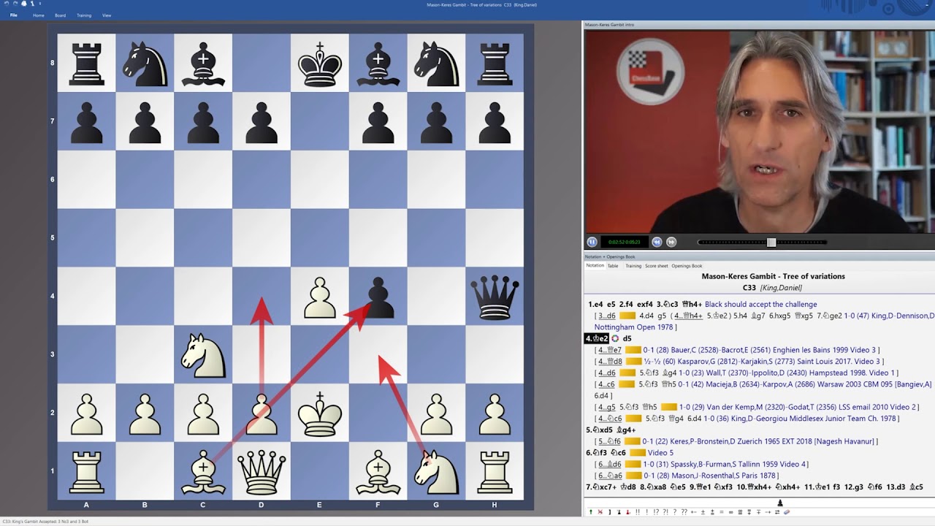Click the eraser icon to clear annotations
This screenshot has height=526, width=935.
click(787, 512)
